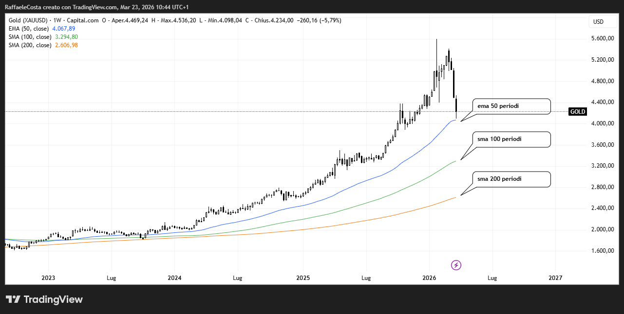
Task: Click the GOLD price label tag
Action: (578, 111)
